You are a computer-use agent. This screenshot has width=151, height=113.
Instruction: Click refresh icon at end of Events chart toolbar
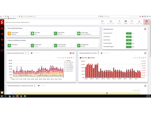[73, 58]
